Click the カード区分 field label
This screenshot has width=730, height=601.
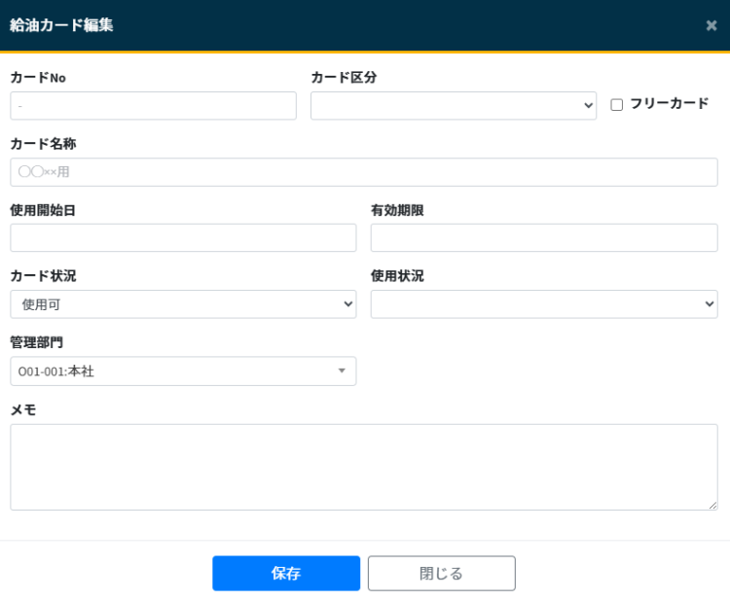pos(344,78)
